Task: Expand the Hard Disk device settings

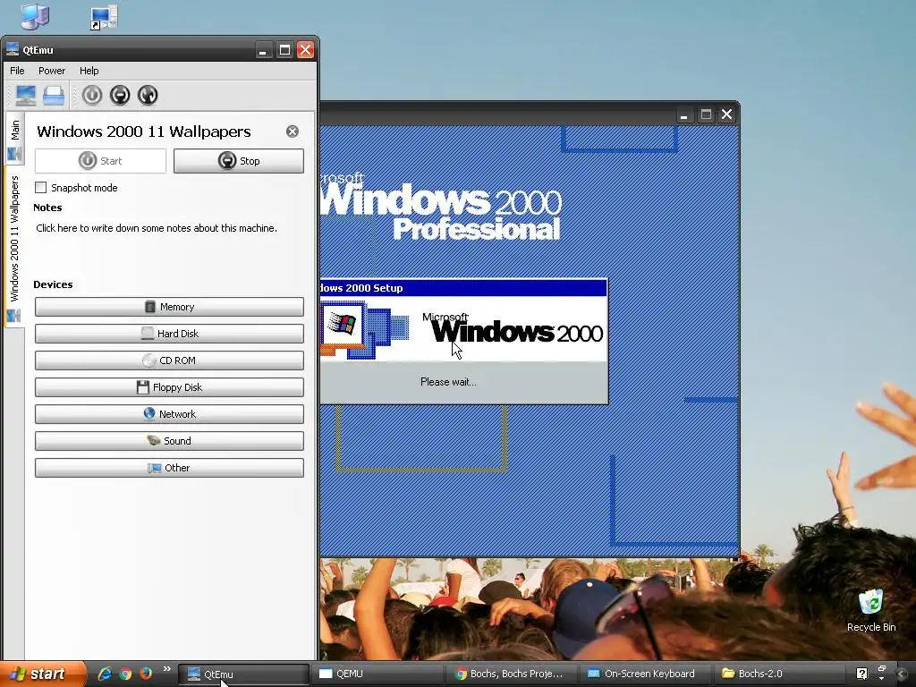Action: point(169,334)
